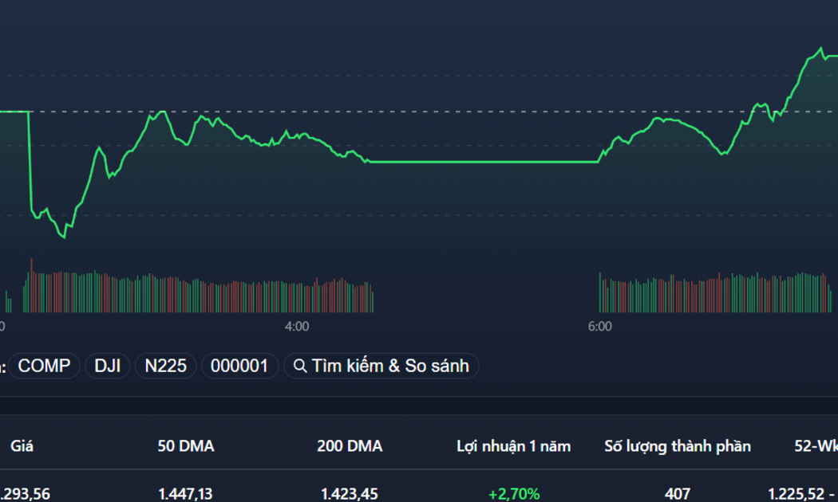Image resolution: width=838 pixels, height=502 pixels.
Task: Click the 4:00 time axis label
Action: 297,327
